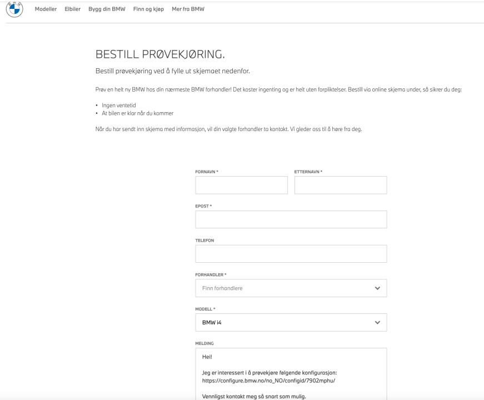484x400 pixels.
Task: Select the Epost input field
Action: point(291,219)
